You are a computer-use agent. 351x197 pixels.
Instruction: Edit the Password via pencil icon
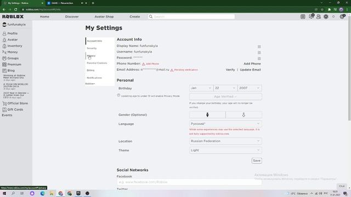tap(259, 59)
